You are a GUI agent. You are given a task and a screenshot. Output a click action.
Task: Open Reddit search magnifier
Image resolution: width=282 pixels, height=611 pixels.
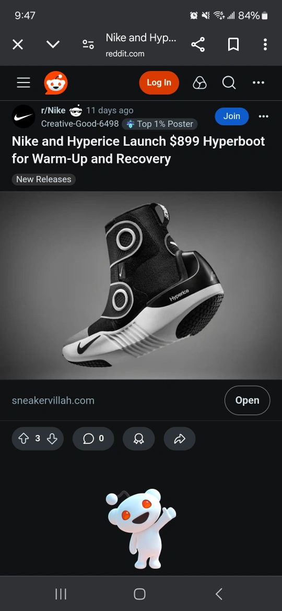[x=229, y=83]
